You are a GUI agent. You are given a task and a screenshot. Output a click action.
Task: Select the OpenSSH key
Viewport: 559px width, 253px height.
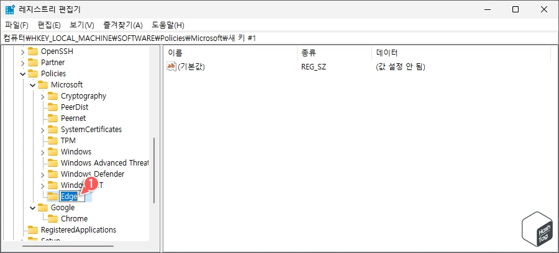[57, 51]
